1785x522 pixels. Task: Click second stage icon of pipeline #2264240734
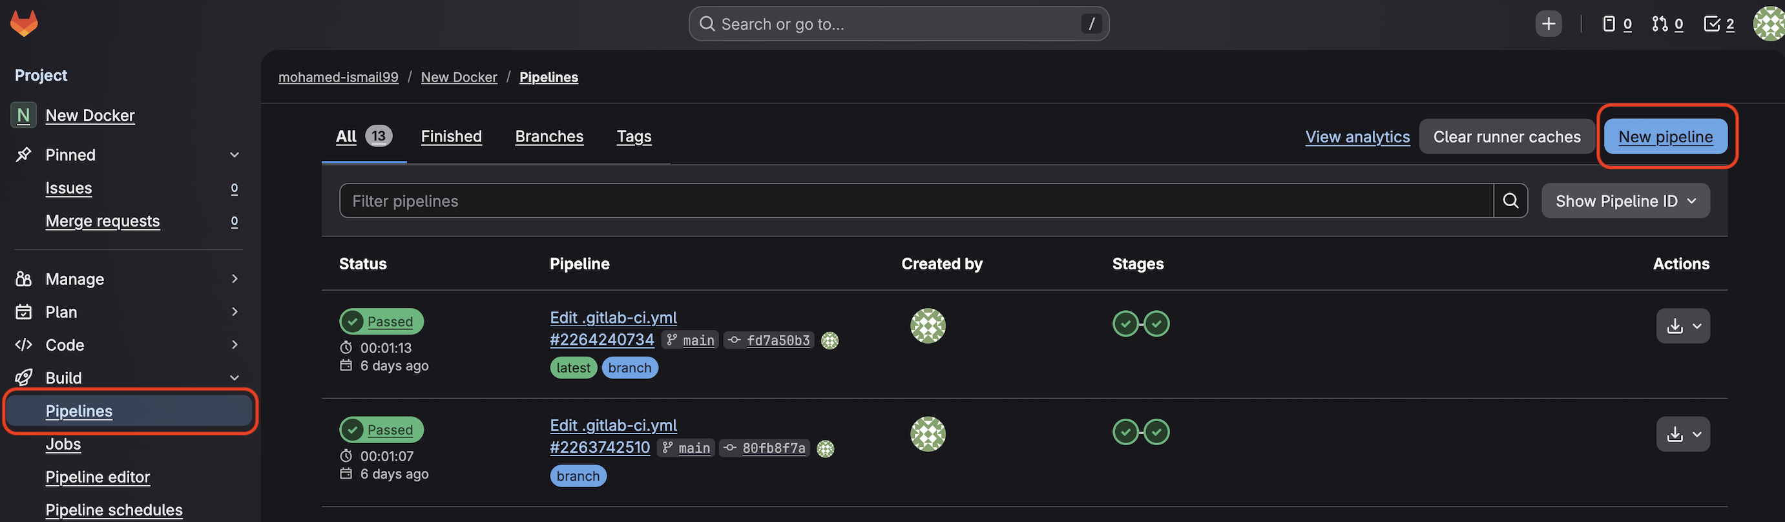(x=1156, y=324)
